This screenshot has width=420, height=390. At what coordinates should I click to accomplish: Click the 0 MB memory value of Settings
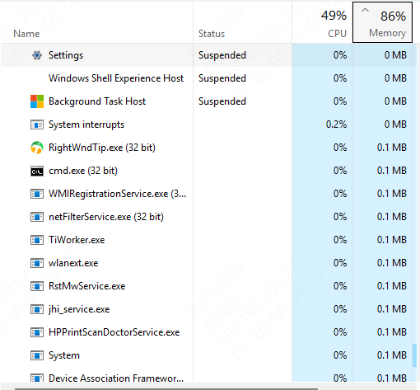(395, 55)
